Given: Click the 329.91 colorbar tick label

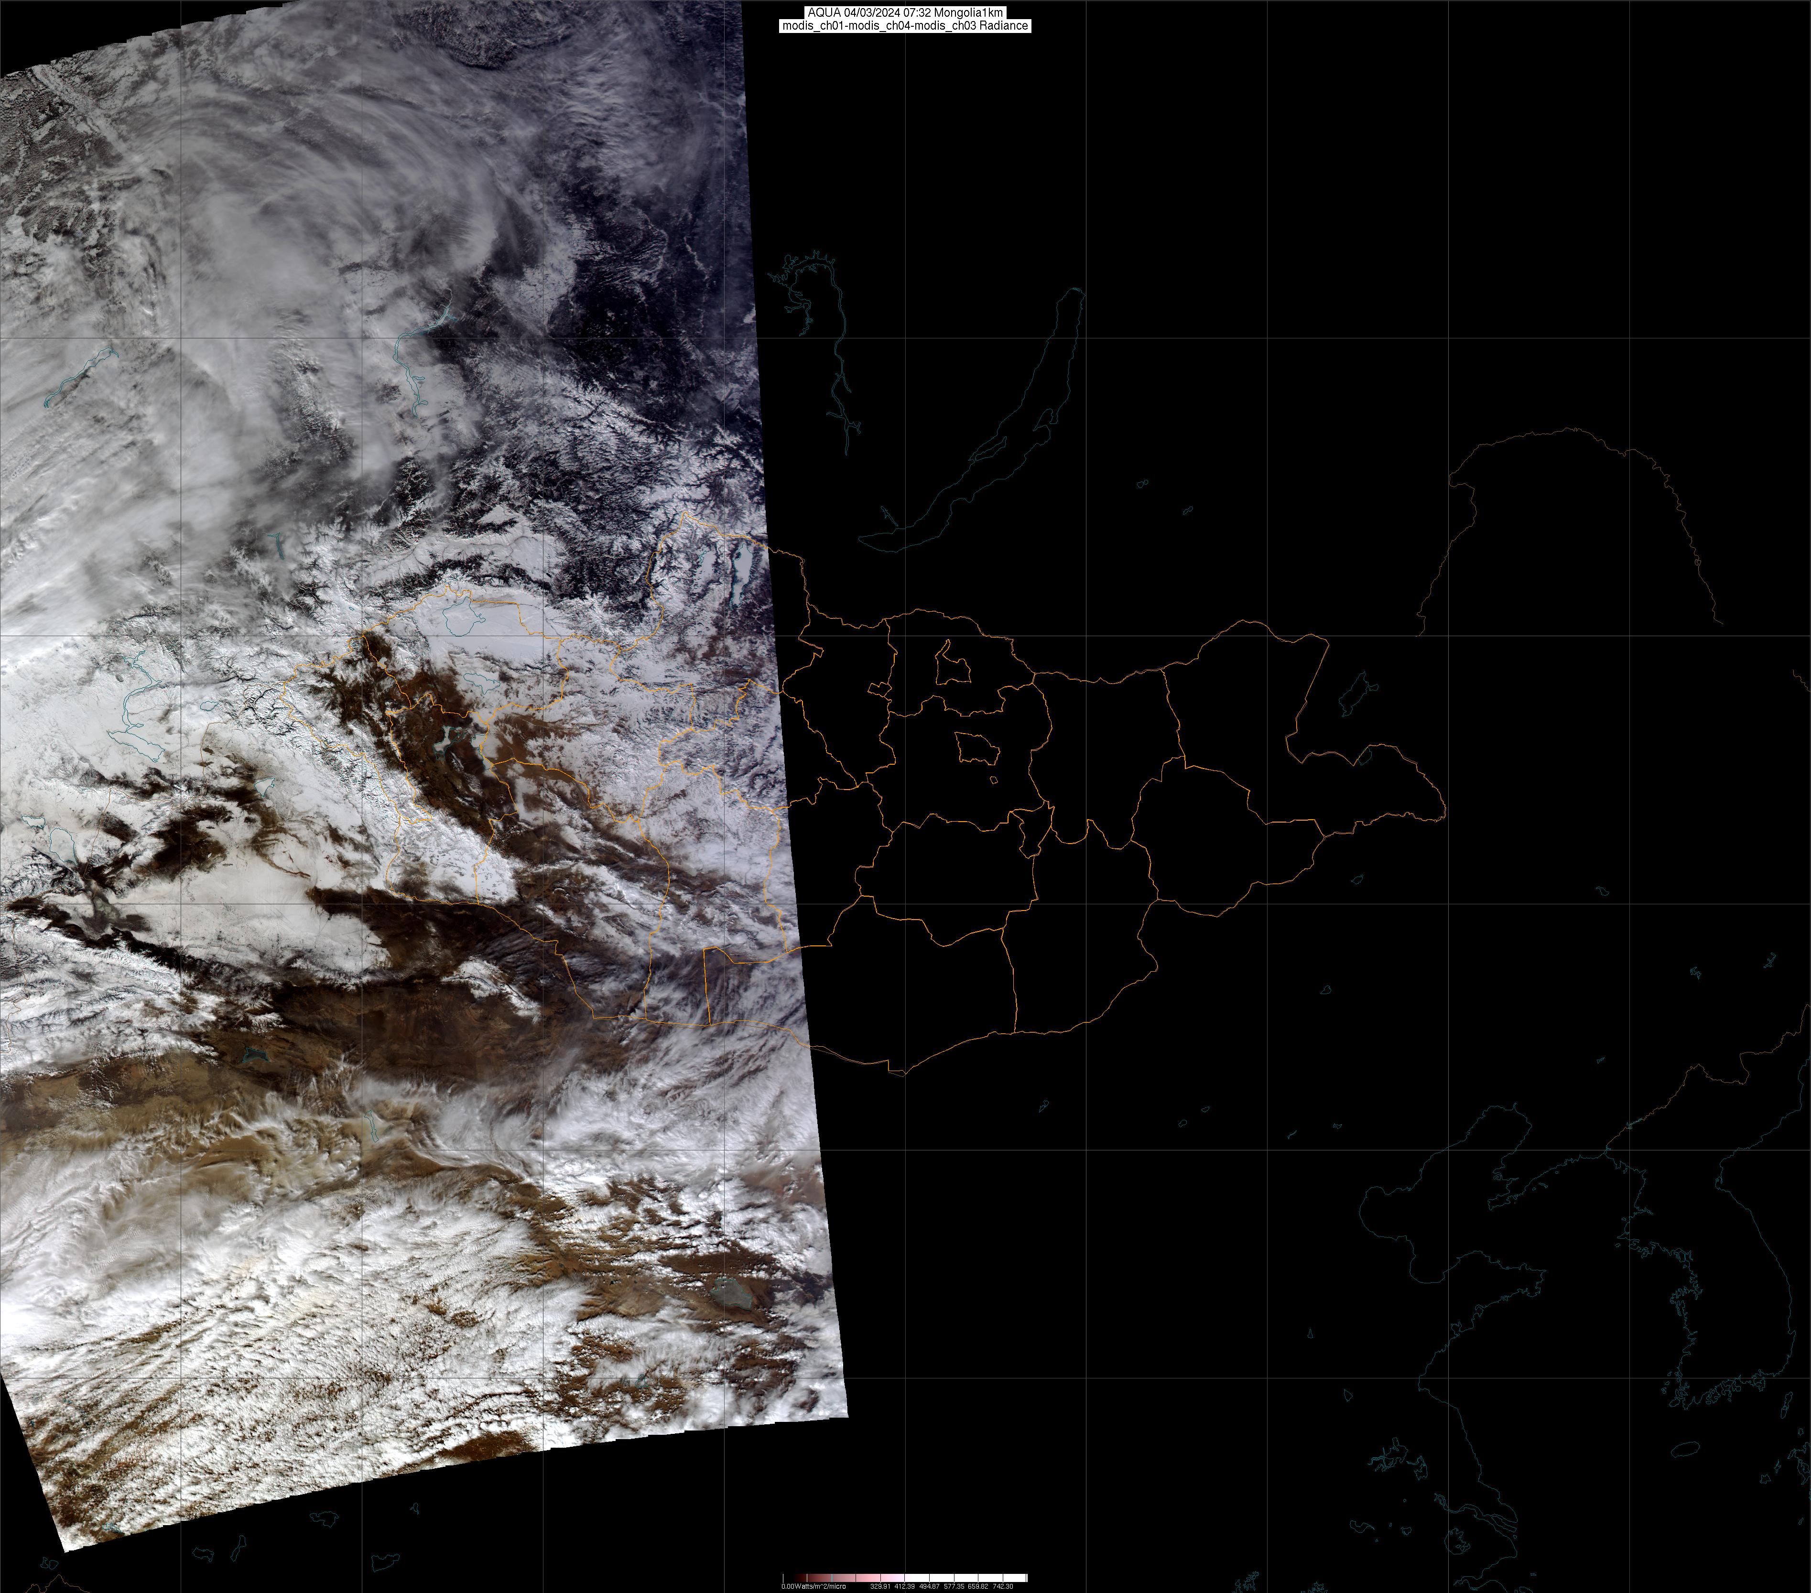Looking at the screenshot, I should [x=881, y=1587].
